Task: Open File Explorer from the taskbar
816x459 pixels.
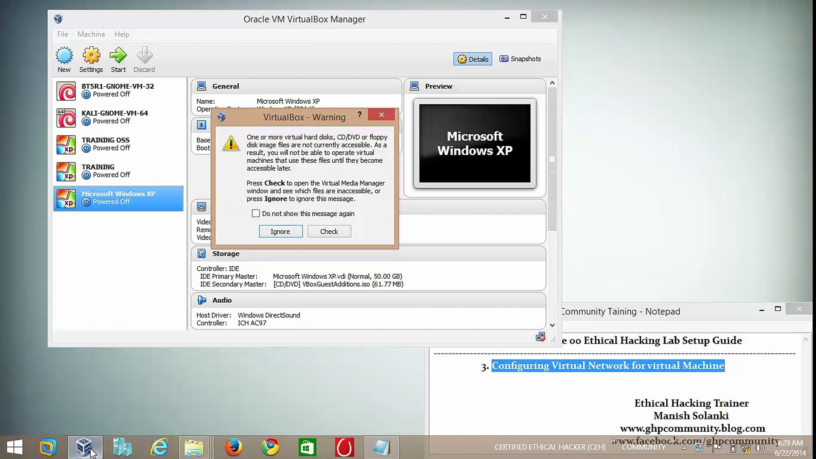Action: pos(194,447)
